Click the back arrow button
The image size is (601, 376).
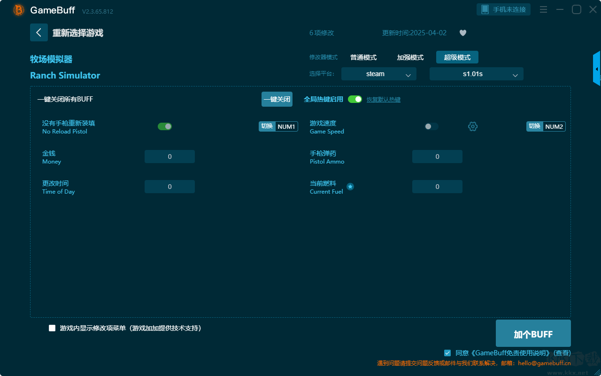(39, 32)
